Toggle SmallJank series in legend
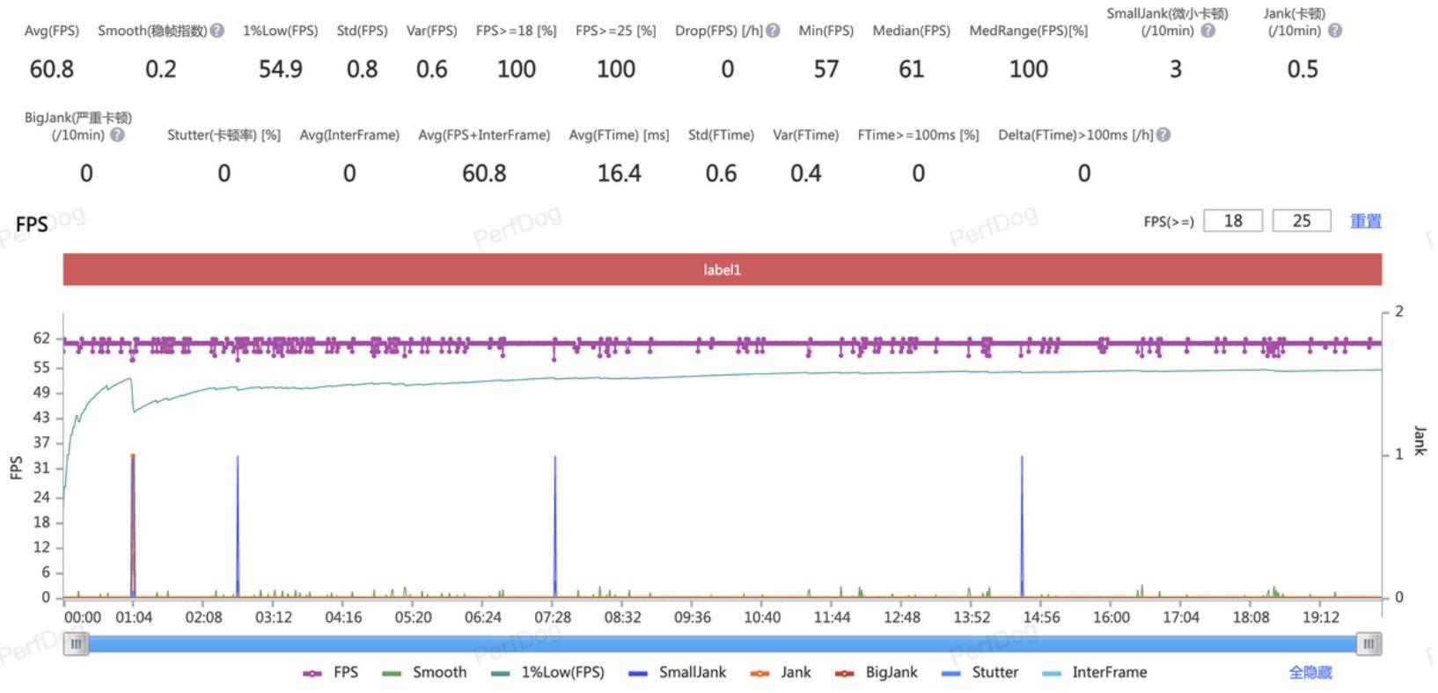This screenshot has height=693, width=1438. point(678,673)
